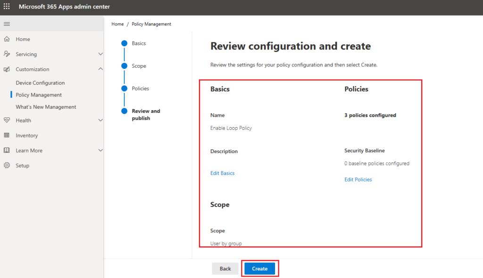Open the Microsoft 365 app launcher
Viewport: 483px width, 278px height.
(6, 7)
